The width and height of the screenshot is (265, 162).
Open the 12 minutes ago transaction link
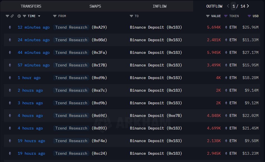click(x=34, y=27)
